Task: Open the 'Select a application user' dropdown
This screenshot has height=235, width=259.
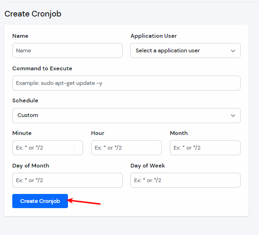Action: coord(185,50)
